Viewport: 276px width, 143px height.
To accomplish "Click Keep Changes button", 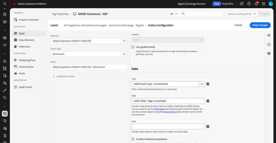I will pyautogui.click(x=260, y=25).
